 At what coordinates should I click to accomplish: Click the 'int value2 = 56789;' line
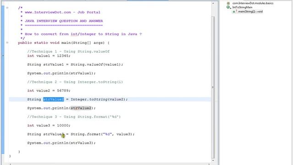point(49,91)
